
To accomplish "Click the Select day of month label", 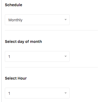I will point(23,42).
